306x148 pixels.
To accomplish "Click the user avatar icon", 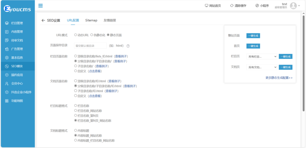I will pyautogui.click(x=293, y=6).
